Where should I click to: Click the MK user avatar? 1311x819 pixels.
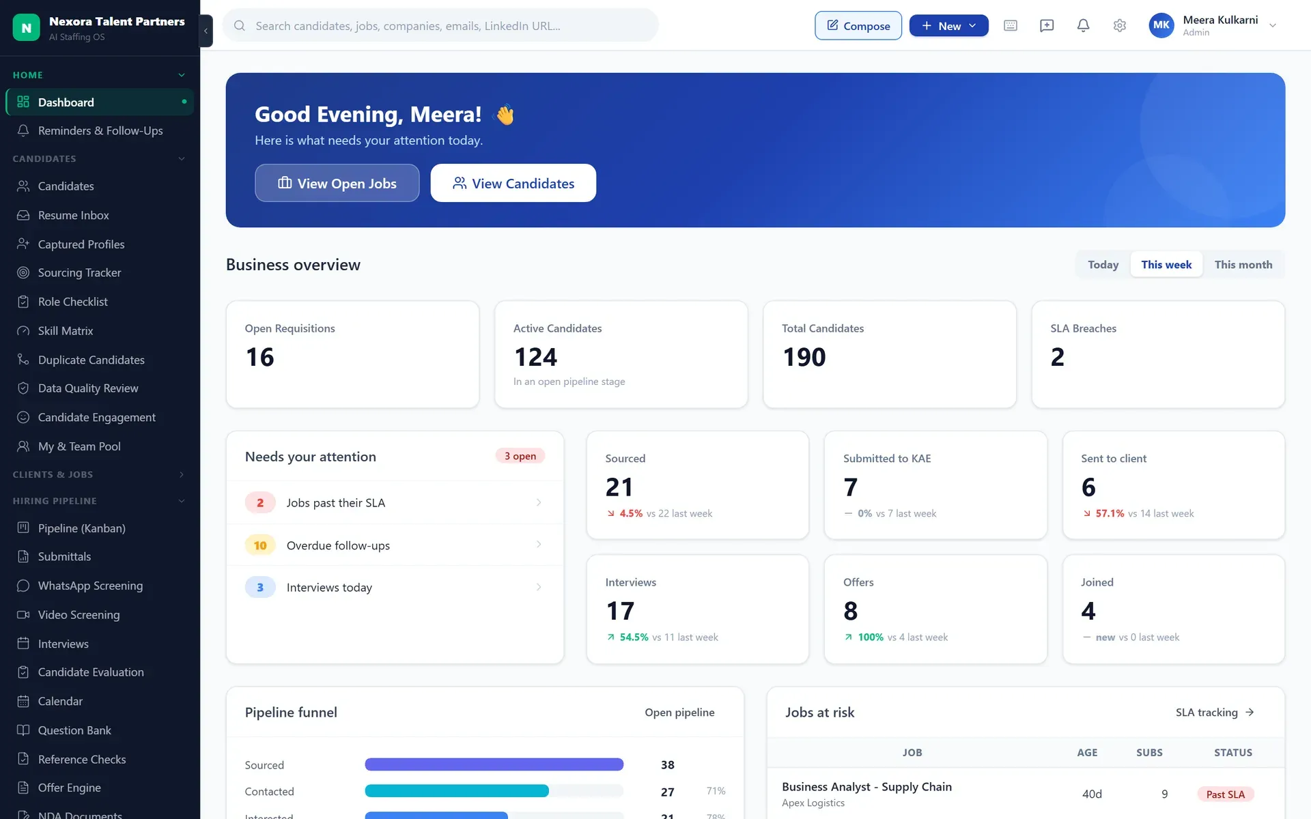[x=1161, y=25]
